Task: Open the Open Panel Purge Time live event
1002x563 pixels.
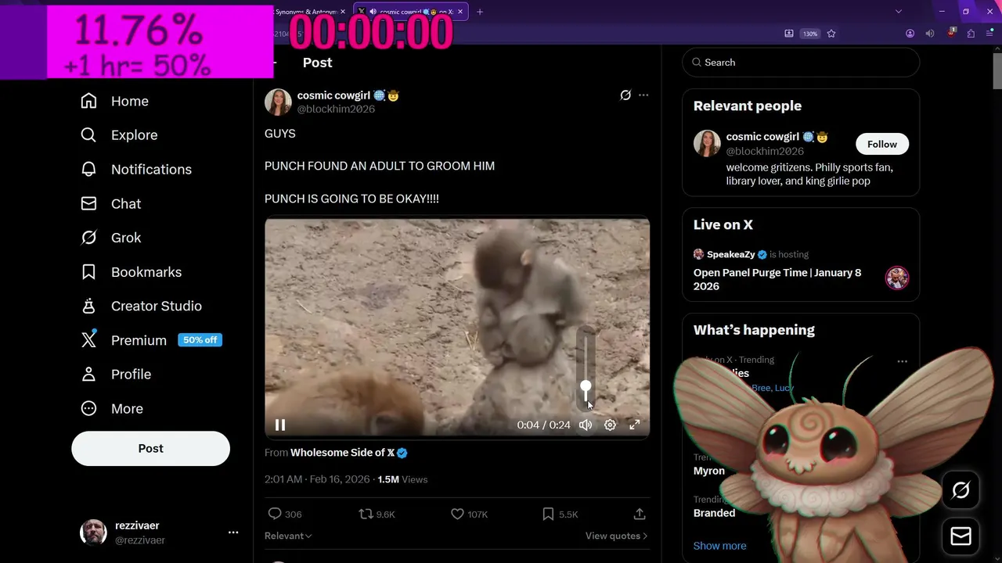Action: (777, 279)
